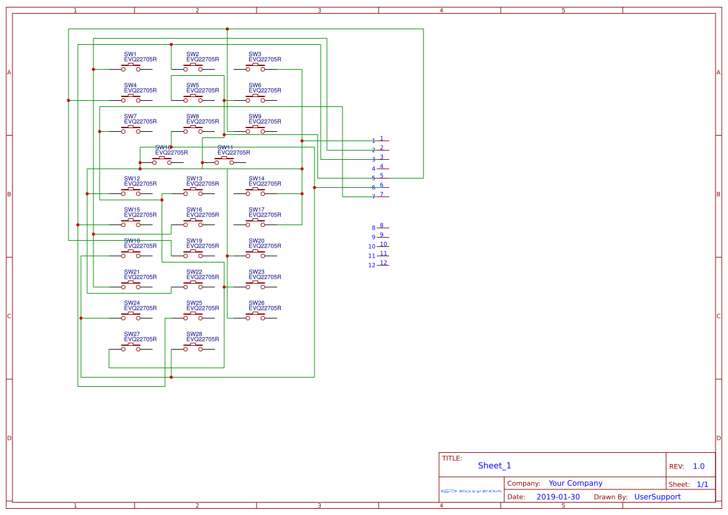The image size is (728, 515).
Task: Select the SW26 push button symbol
Action: [255, 317]
